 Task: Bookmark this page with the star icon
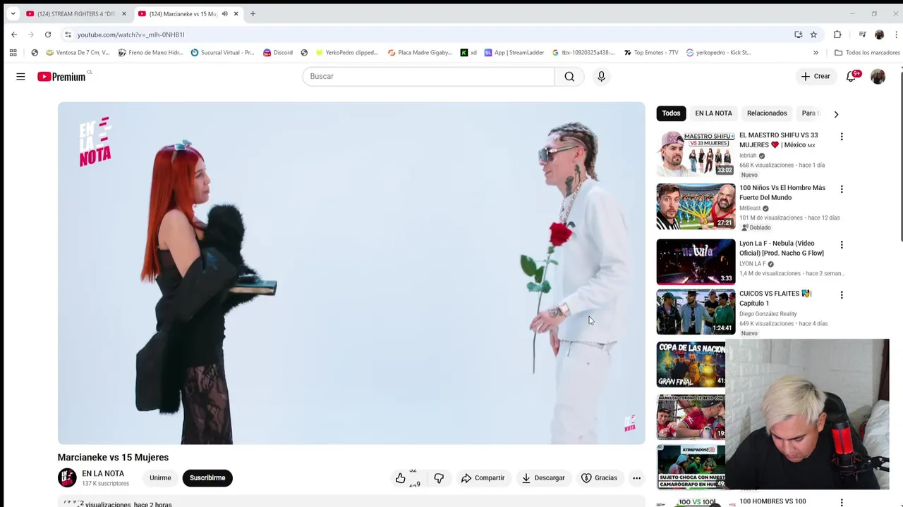pos(813,35)
